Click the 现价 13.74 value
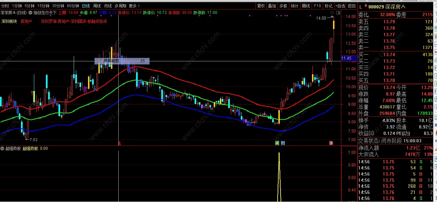The image size is (437, 203). (x=389, y=87)
